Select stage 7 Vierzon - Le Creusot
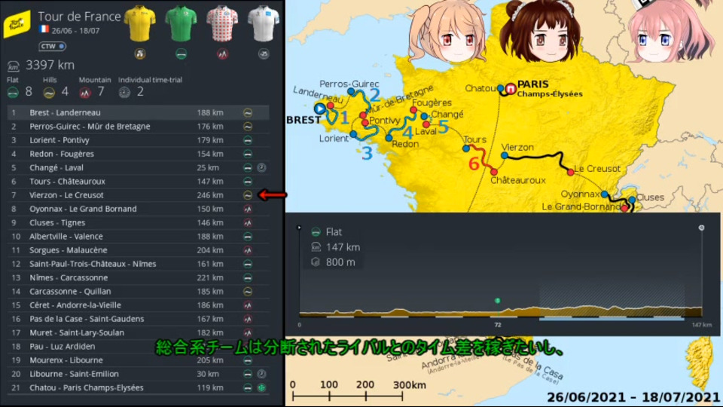The image size is (723, 407). 139,195
